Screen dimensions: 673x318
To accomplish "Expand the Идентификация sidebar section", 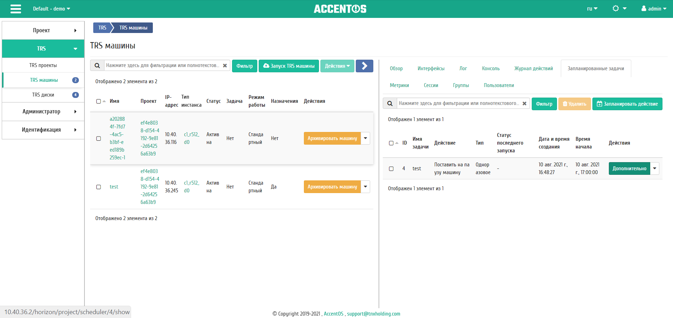I will 43,130.
